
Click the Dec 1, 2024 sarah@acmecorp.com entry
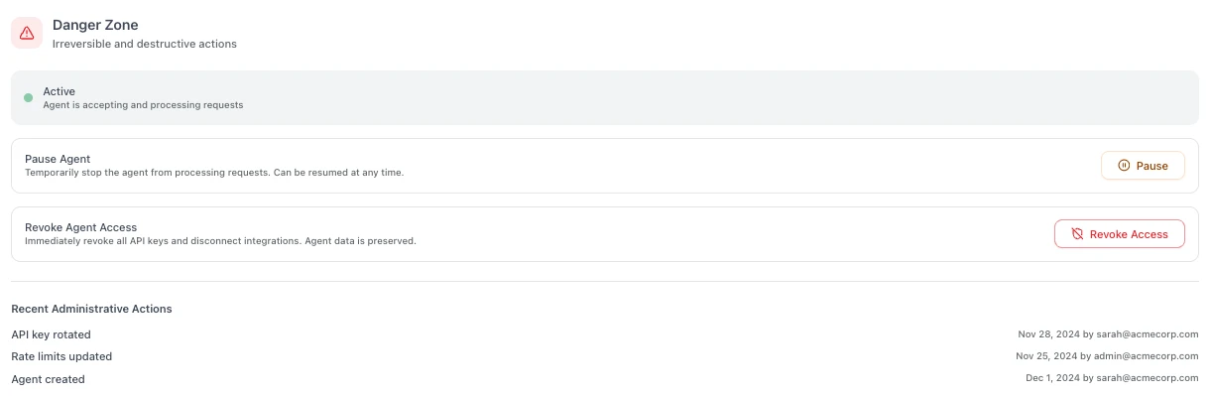[1112, 379]
